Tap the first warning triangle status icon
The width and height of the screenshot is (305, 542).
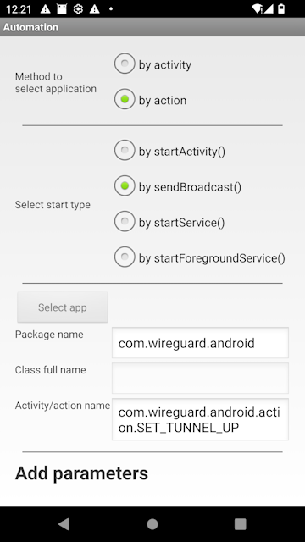45,9
